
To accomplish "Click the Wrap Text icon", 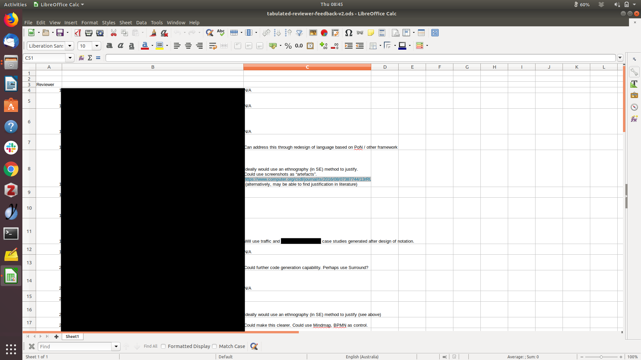I will pos(213,46).
